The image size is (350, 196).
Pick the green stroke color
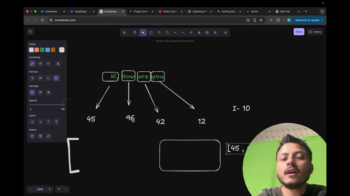pos(42,50)
